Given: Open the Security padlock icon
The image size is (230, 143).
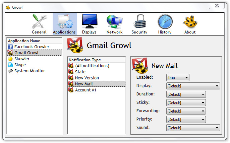Looking at the screenshot, I should (140, 21).
